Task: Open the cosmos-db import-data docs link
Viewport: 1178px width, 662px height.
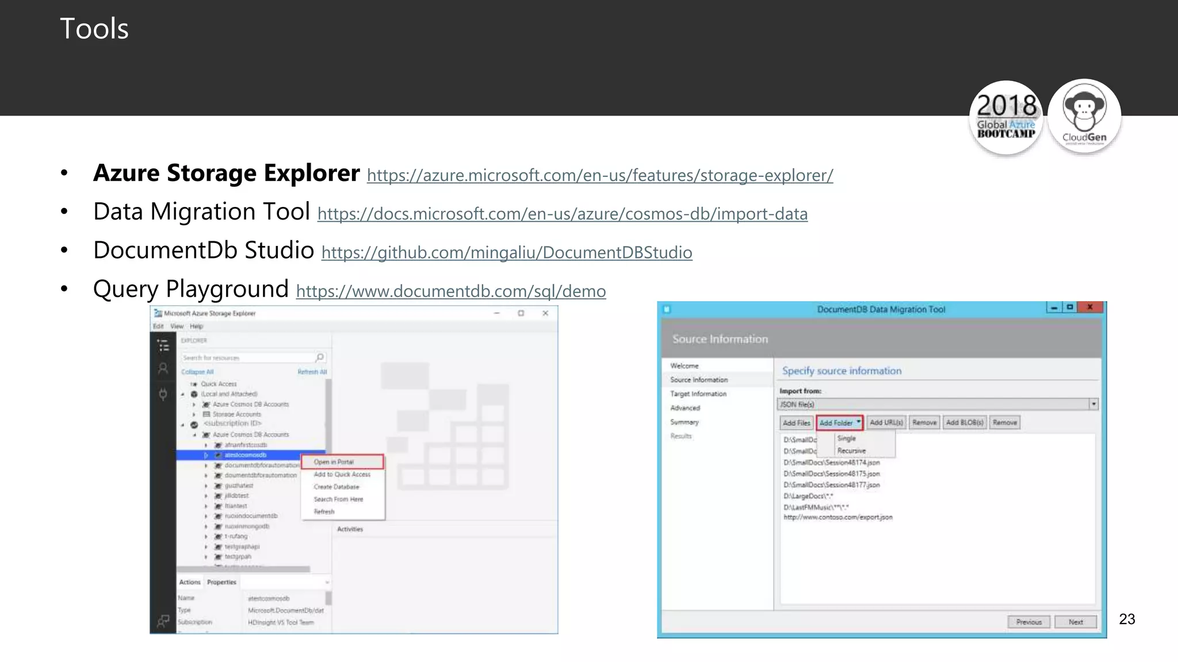Action: [563, 214]
